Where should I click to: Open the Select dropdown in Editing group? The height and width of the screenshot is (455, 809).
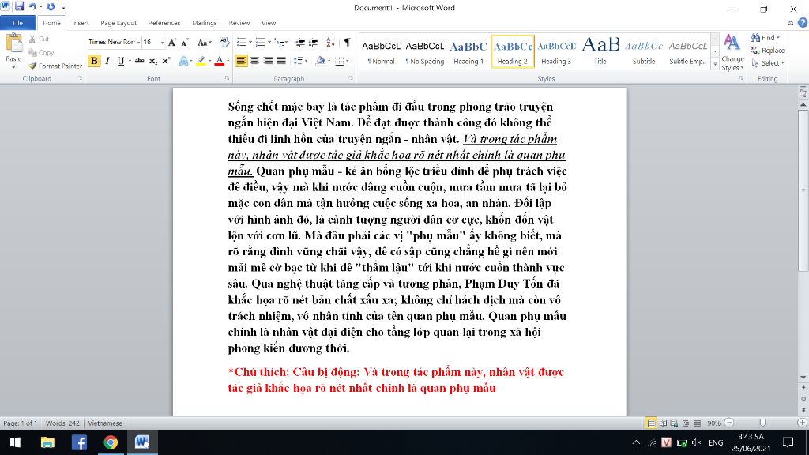point(768,63)
